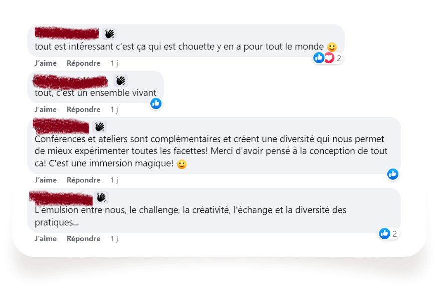Like the 'Conférences et ateliers' comment via J'aime
Image resolution: width=439 pixels, height=292 pixels.
(45, 180)
